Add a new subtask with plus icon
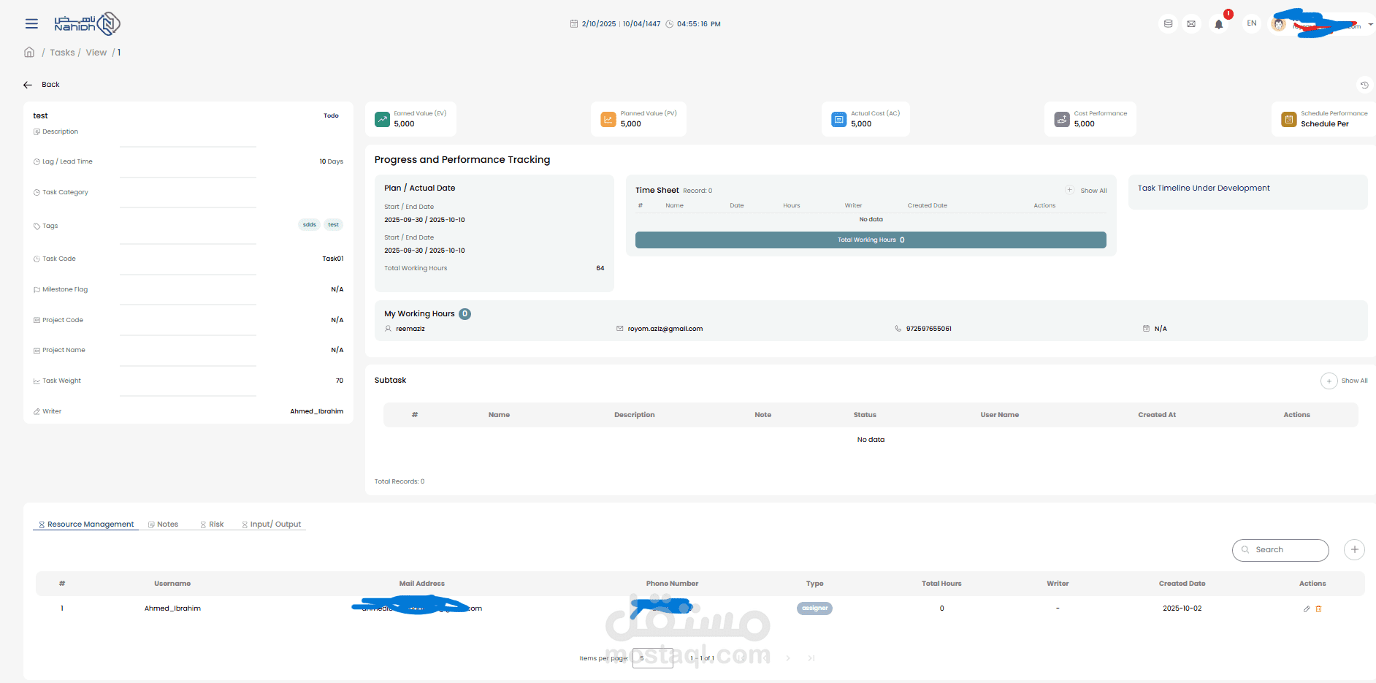1376x683 pixels. click(1329, 381)
